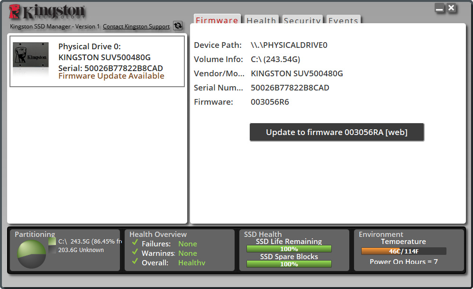Click the SSD Spare Blocks progress bar

click(289, 264)
